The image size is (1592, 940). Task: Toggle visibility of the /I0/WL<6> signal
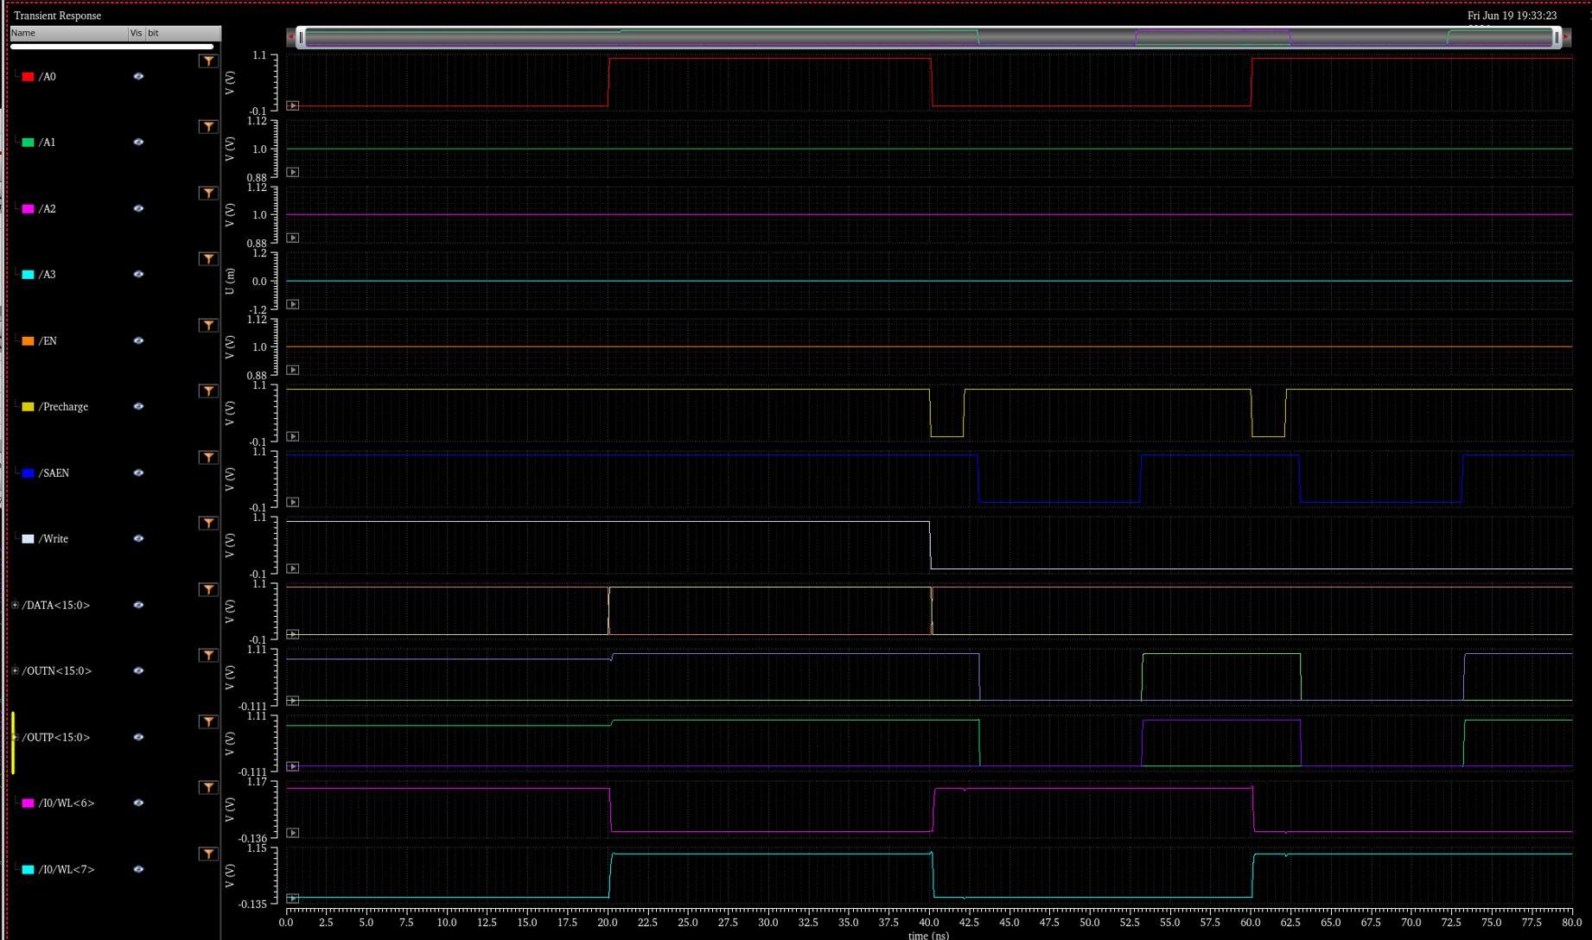point(138,803)
